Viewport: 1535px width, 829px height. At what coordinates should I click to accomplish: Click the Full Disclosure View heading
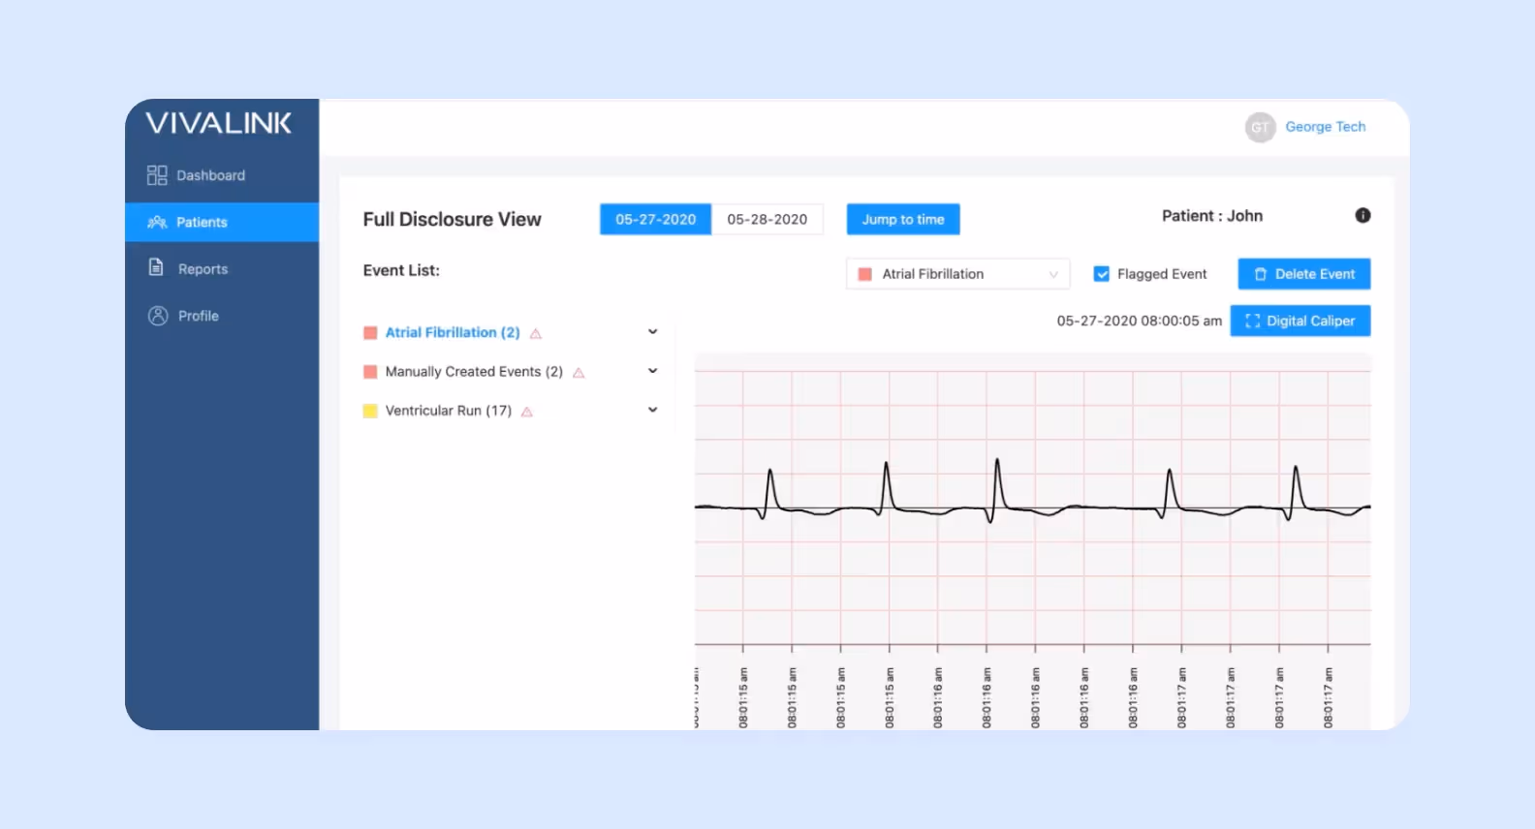(453, 220)
